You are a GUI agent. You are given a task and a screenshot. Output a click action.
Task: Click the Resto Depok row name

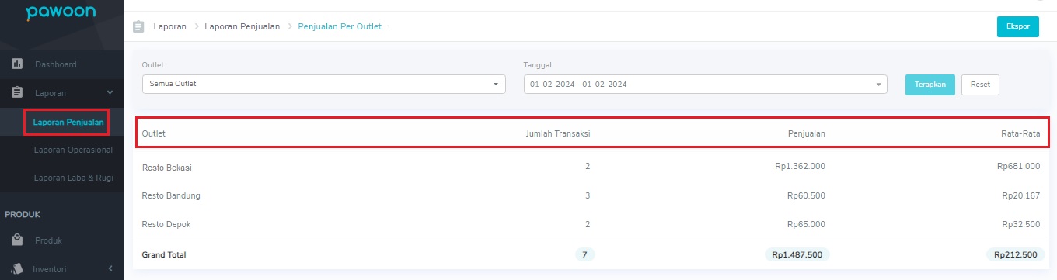click(x=166, y=224)
